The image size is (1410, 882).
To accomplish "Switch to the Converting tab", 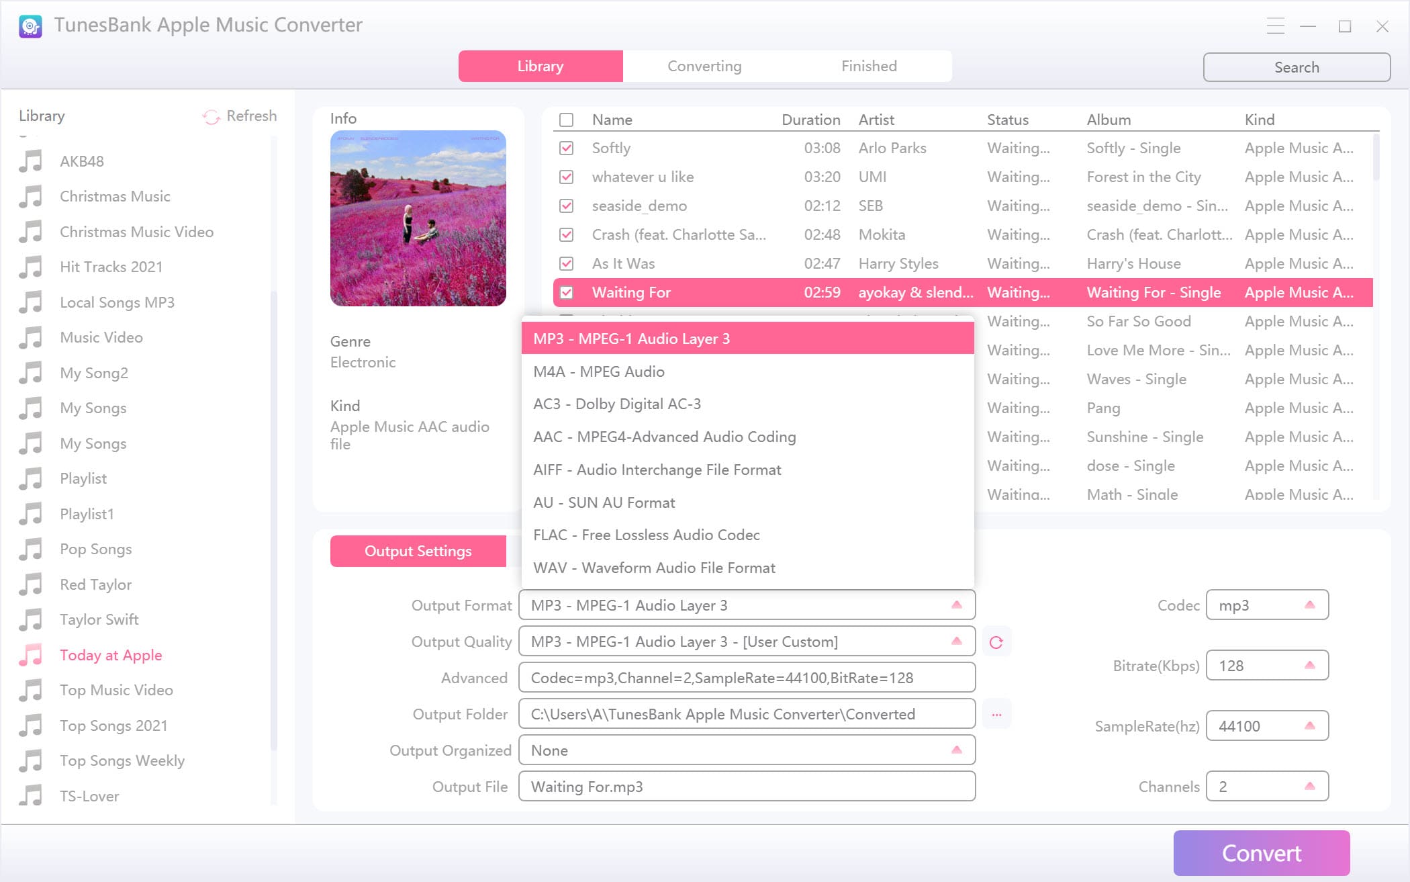I will [704, 66].
